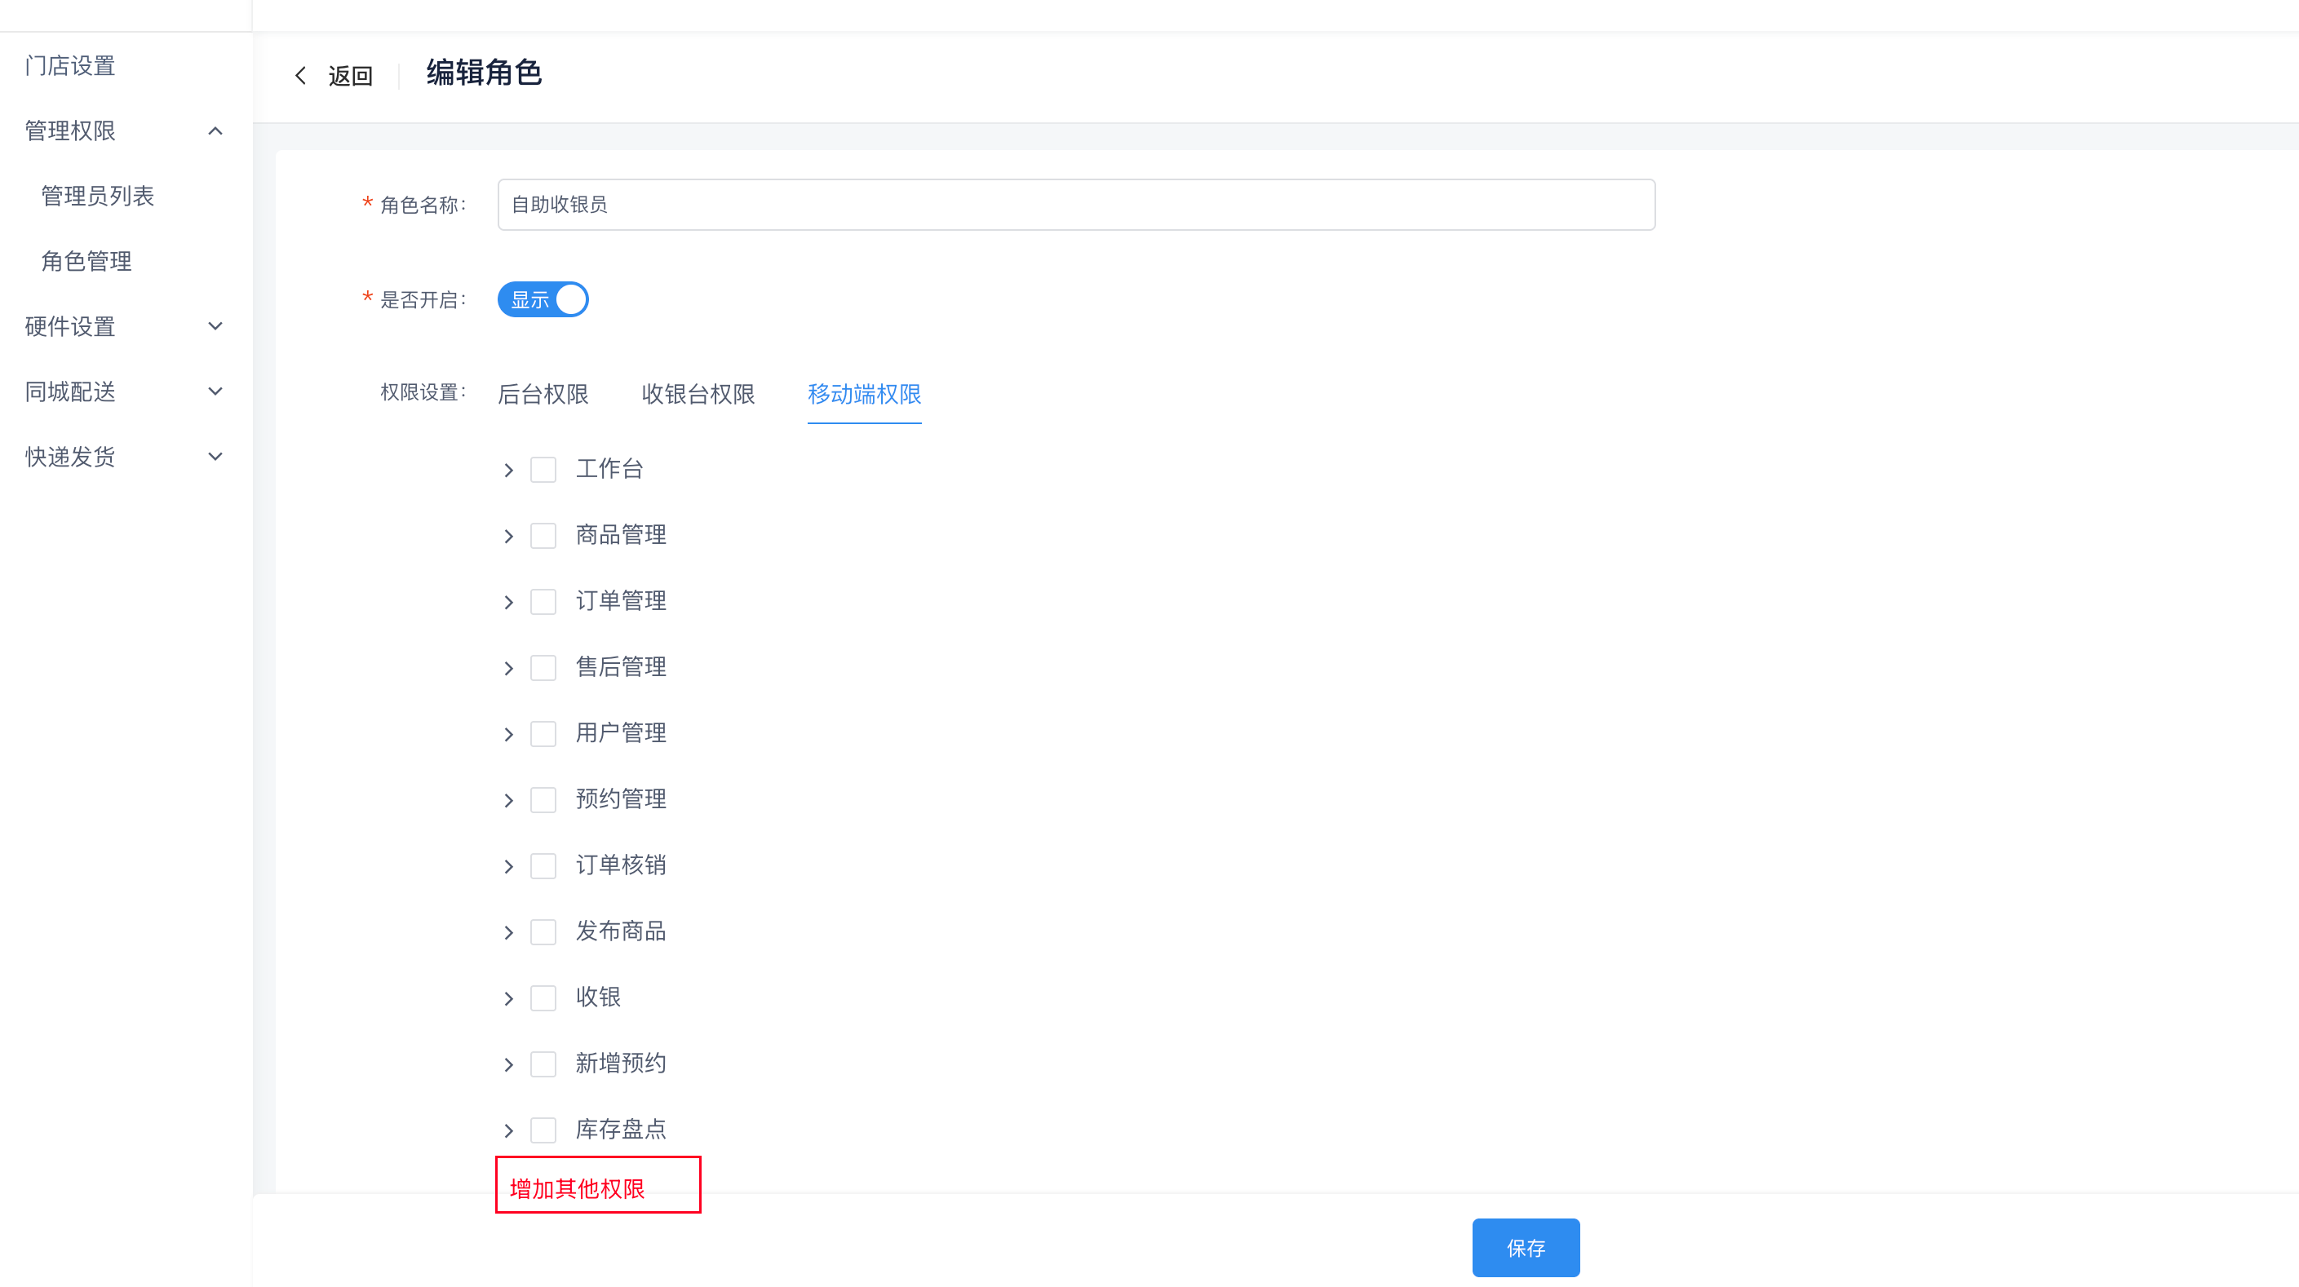Expand the 预约管理 permission node chevron
2299x1287 pixels.
pos(509,801)
